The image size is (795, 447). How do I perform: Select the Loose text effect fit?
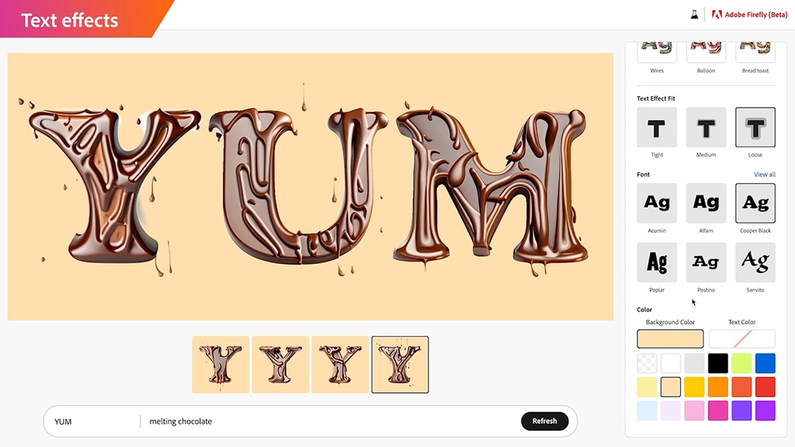755,127
